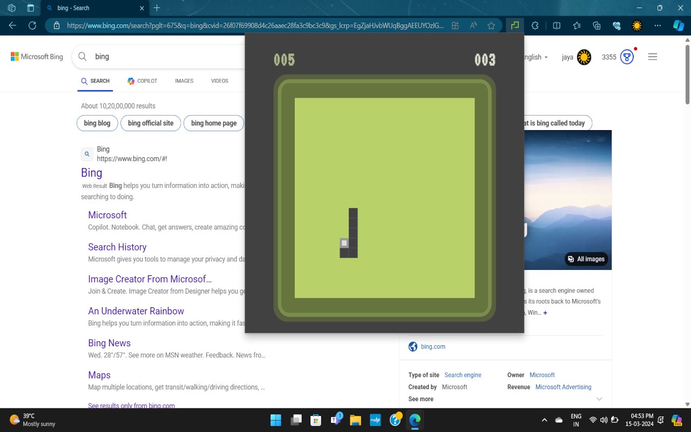Open weather widget showing 39°C

pyautogui.click(x=32, y=420)
